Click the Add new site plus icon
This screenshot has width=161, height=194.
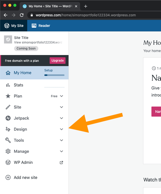pos(8,177)
